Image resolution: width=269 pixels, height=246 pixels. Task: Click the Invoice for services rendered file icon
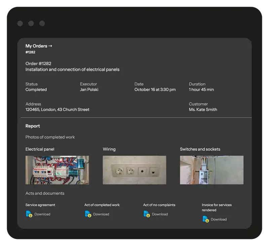206,219
